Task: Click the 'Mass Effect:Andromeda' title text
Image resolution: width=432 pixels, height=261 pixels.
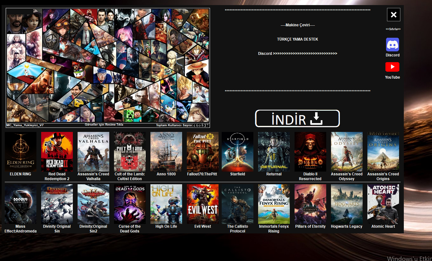Action: click(21, 229)
